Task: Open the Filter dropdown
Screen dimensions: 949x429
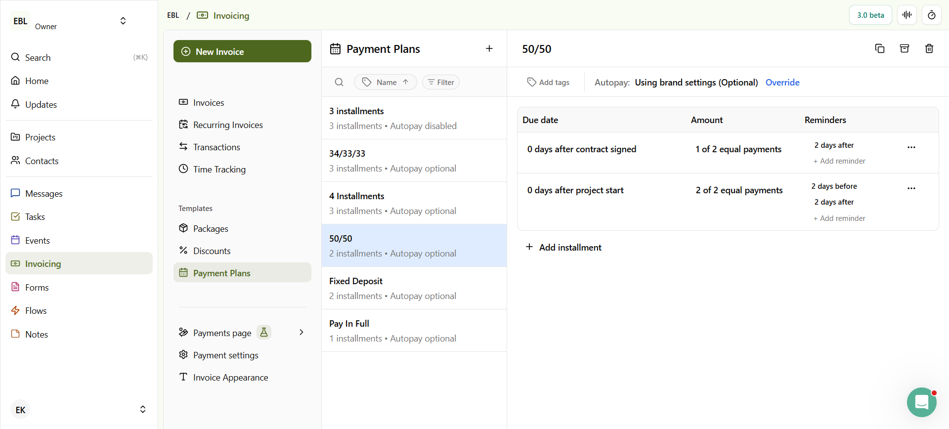Action: coord(441,82)
